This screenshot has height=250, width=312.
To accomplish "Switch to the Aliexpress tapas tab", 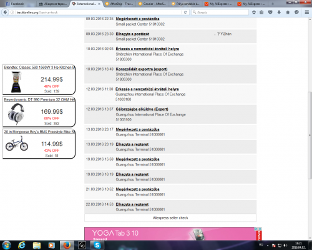I will (x=53, y=4).
